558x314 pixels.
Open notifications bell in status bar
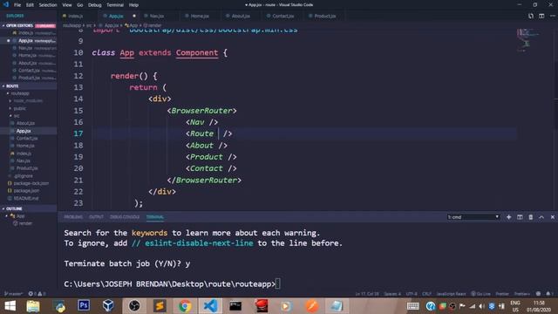(x=548, y=294)
